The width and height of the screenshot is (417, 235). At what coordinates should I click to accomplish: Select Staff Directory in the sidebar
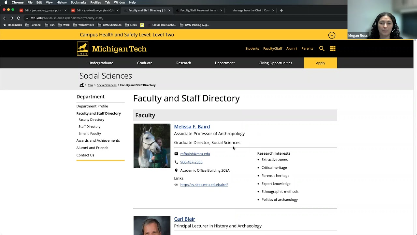click(89, 127)
